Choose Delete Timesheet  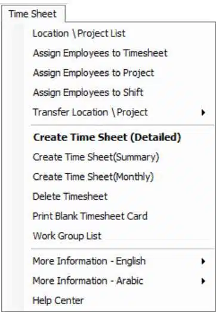pyautogui.click(x=119, y=197)
